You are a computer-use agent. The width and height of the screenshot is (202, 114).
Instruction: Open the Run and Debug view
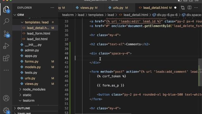[6, 46]
